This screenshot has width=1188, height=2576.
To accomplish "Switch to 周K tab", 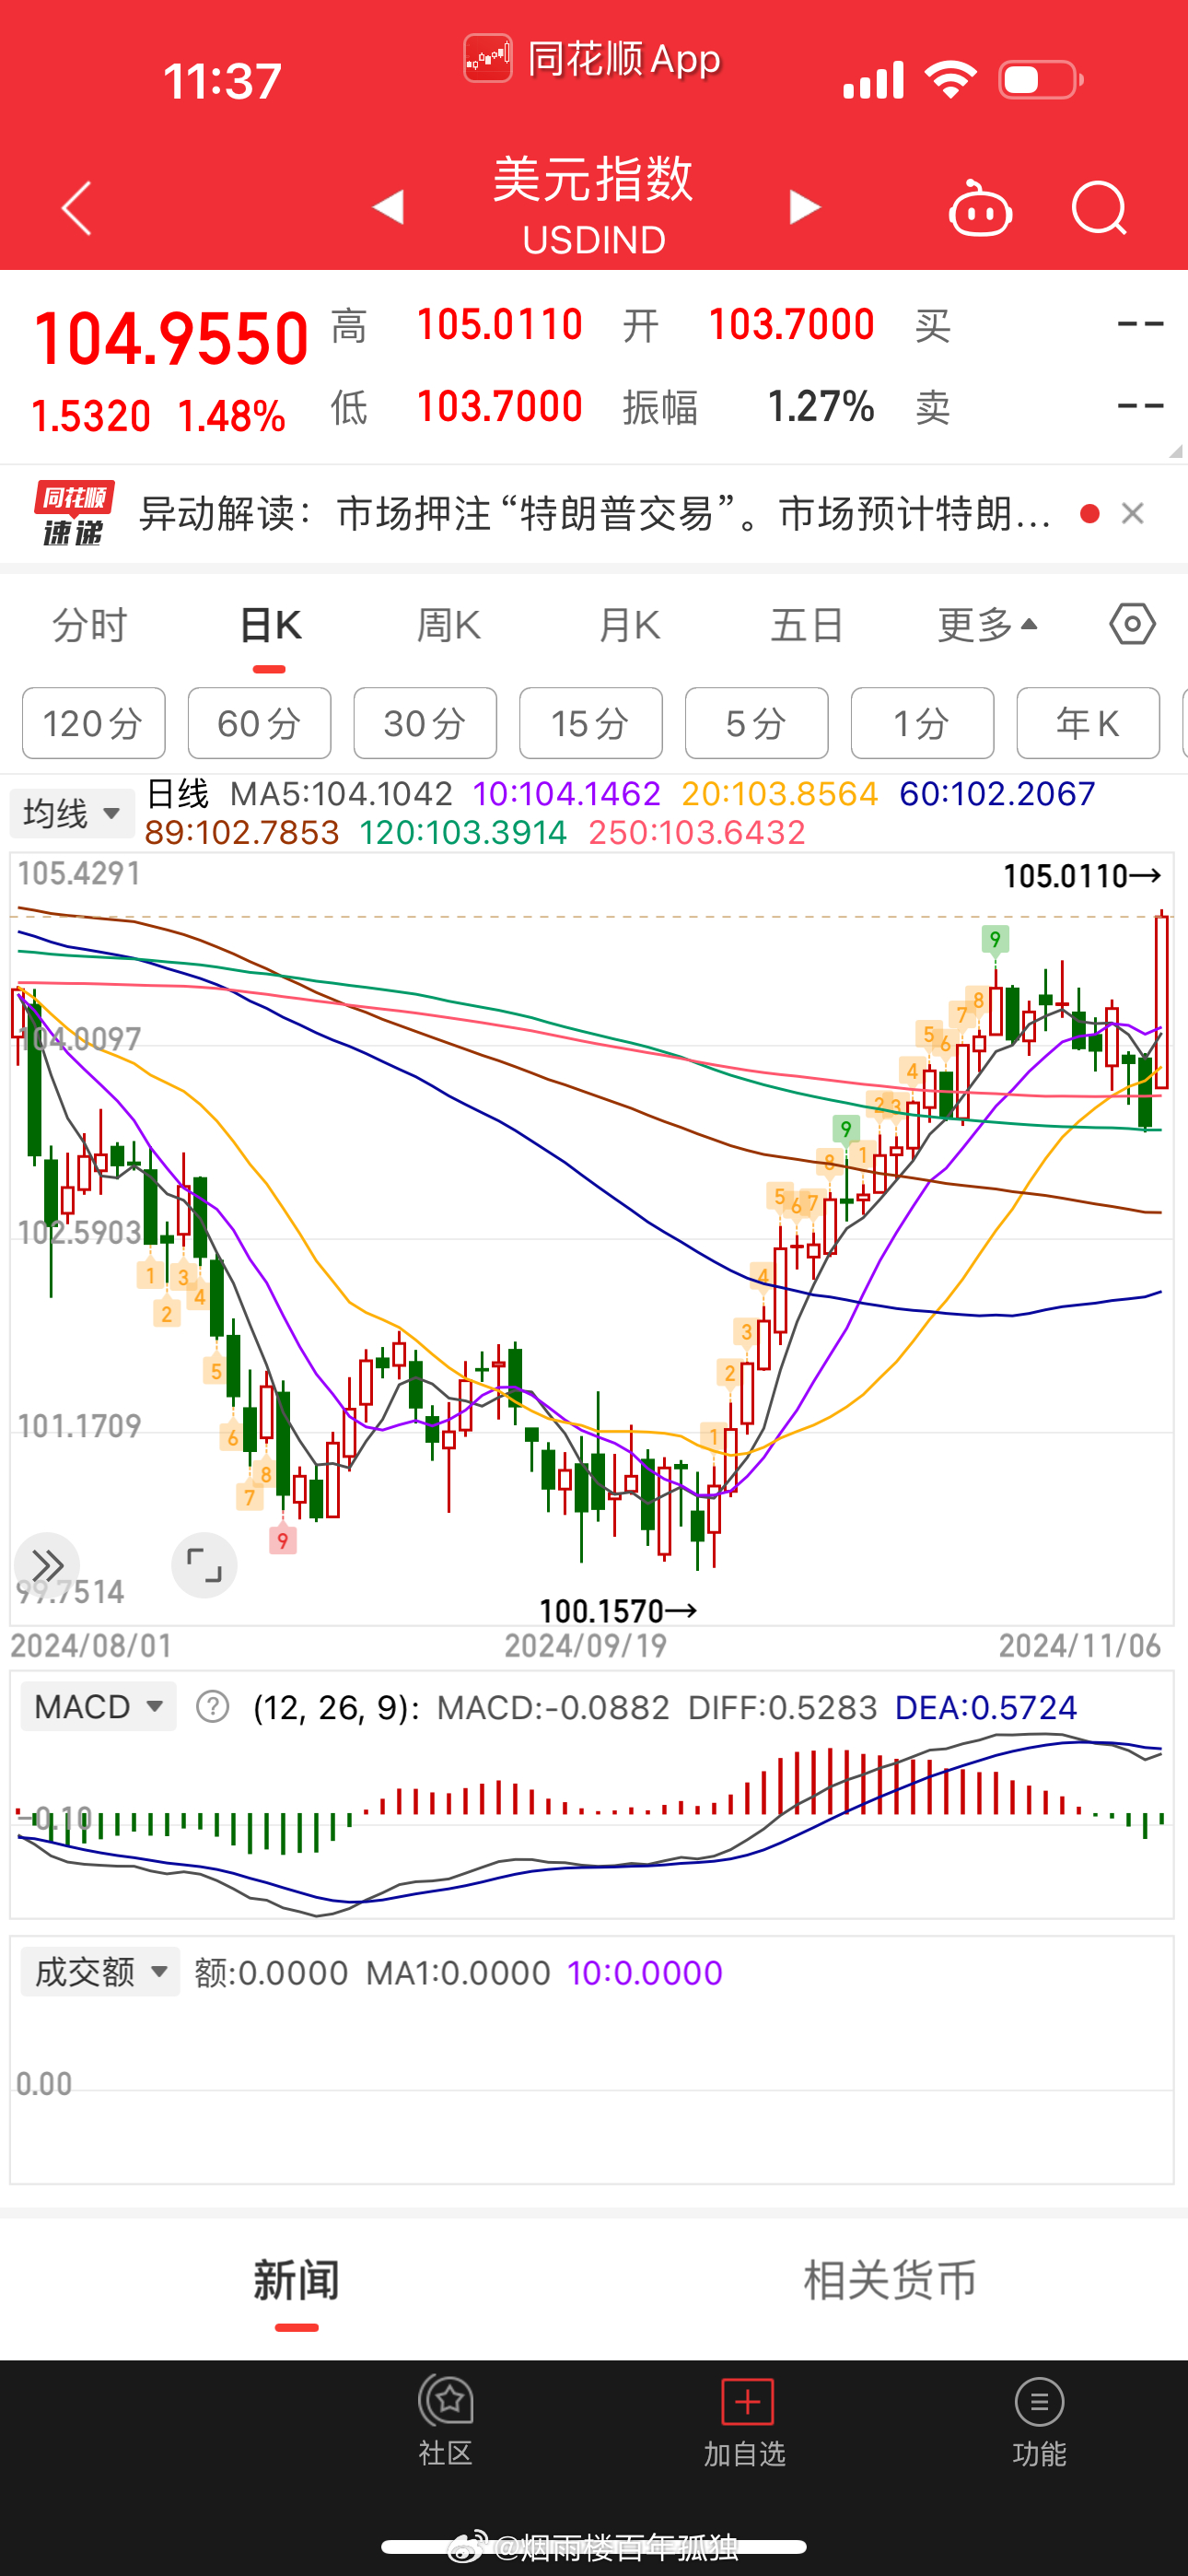I will [449, 625].
